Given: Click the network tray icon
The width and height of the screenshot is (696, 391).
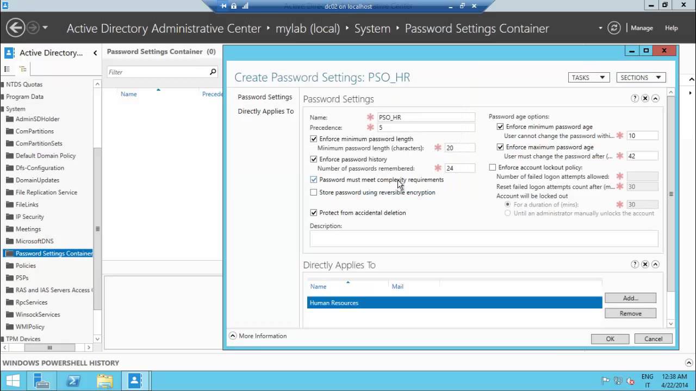Looking at the screenshot, I should (618, 381).
